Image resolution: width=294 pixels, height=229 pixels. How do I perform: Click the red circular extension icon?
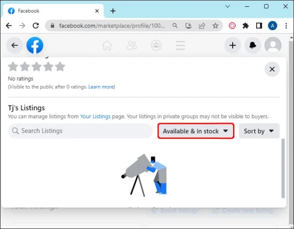232,26
